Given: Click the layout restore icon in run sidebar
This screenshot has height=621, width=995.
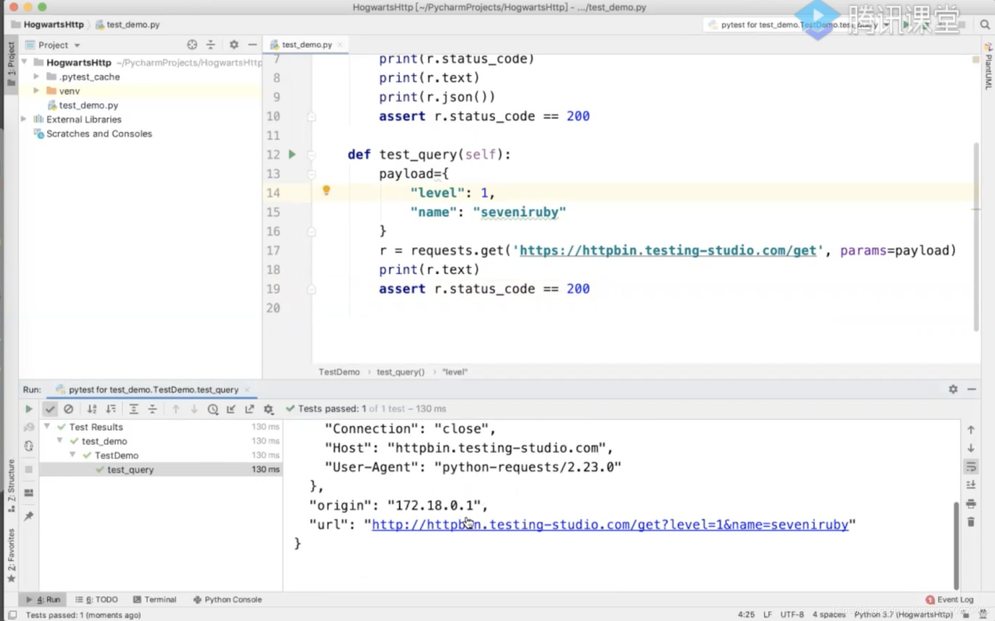Looking at the screenshot, I should [x=29, y=493].
